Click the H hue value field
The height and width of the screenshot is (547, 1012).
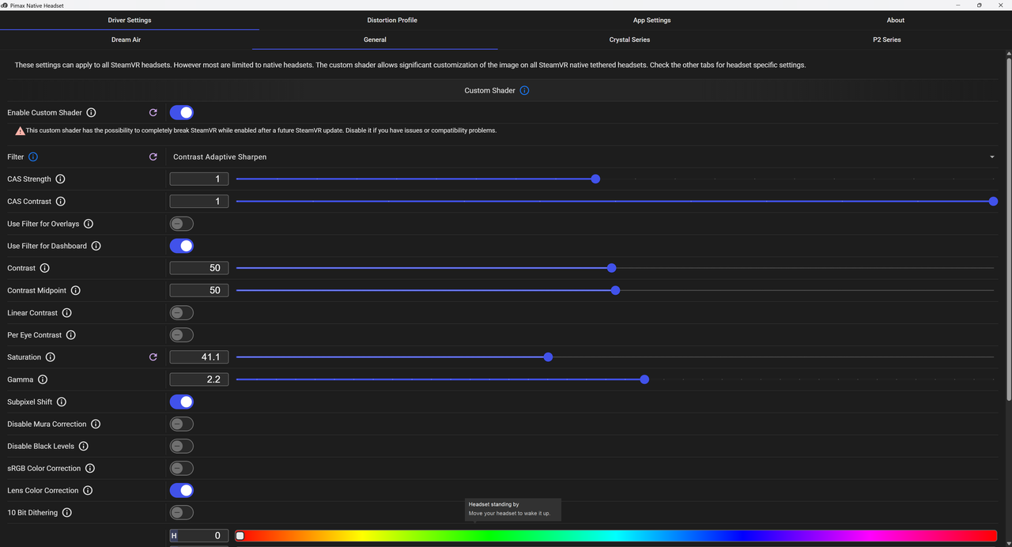[199, 536]
